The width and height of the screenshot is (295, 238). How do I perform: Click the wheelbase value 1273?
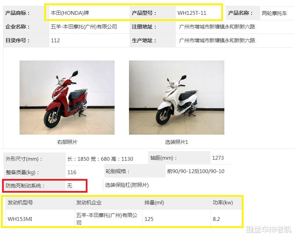coord(218,158)
